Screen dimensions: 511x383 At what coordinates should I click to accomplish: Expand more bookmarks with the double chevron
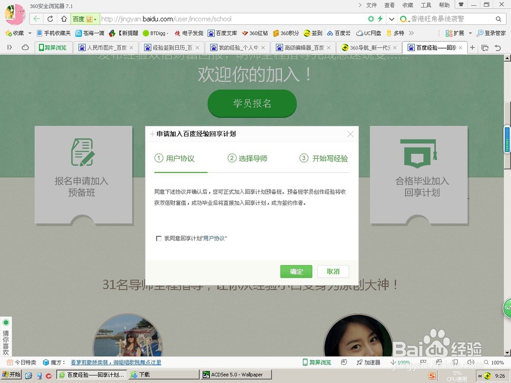pyautogui.click(x=411, y=33)
